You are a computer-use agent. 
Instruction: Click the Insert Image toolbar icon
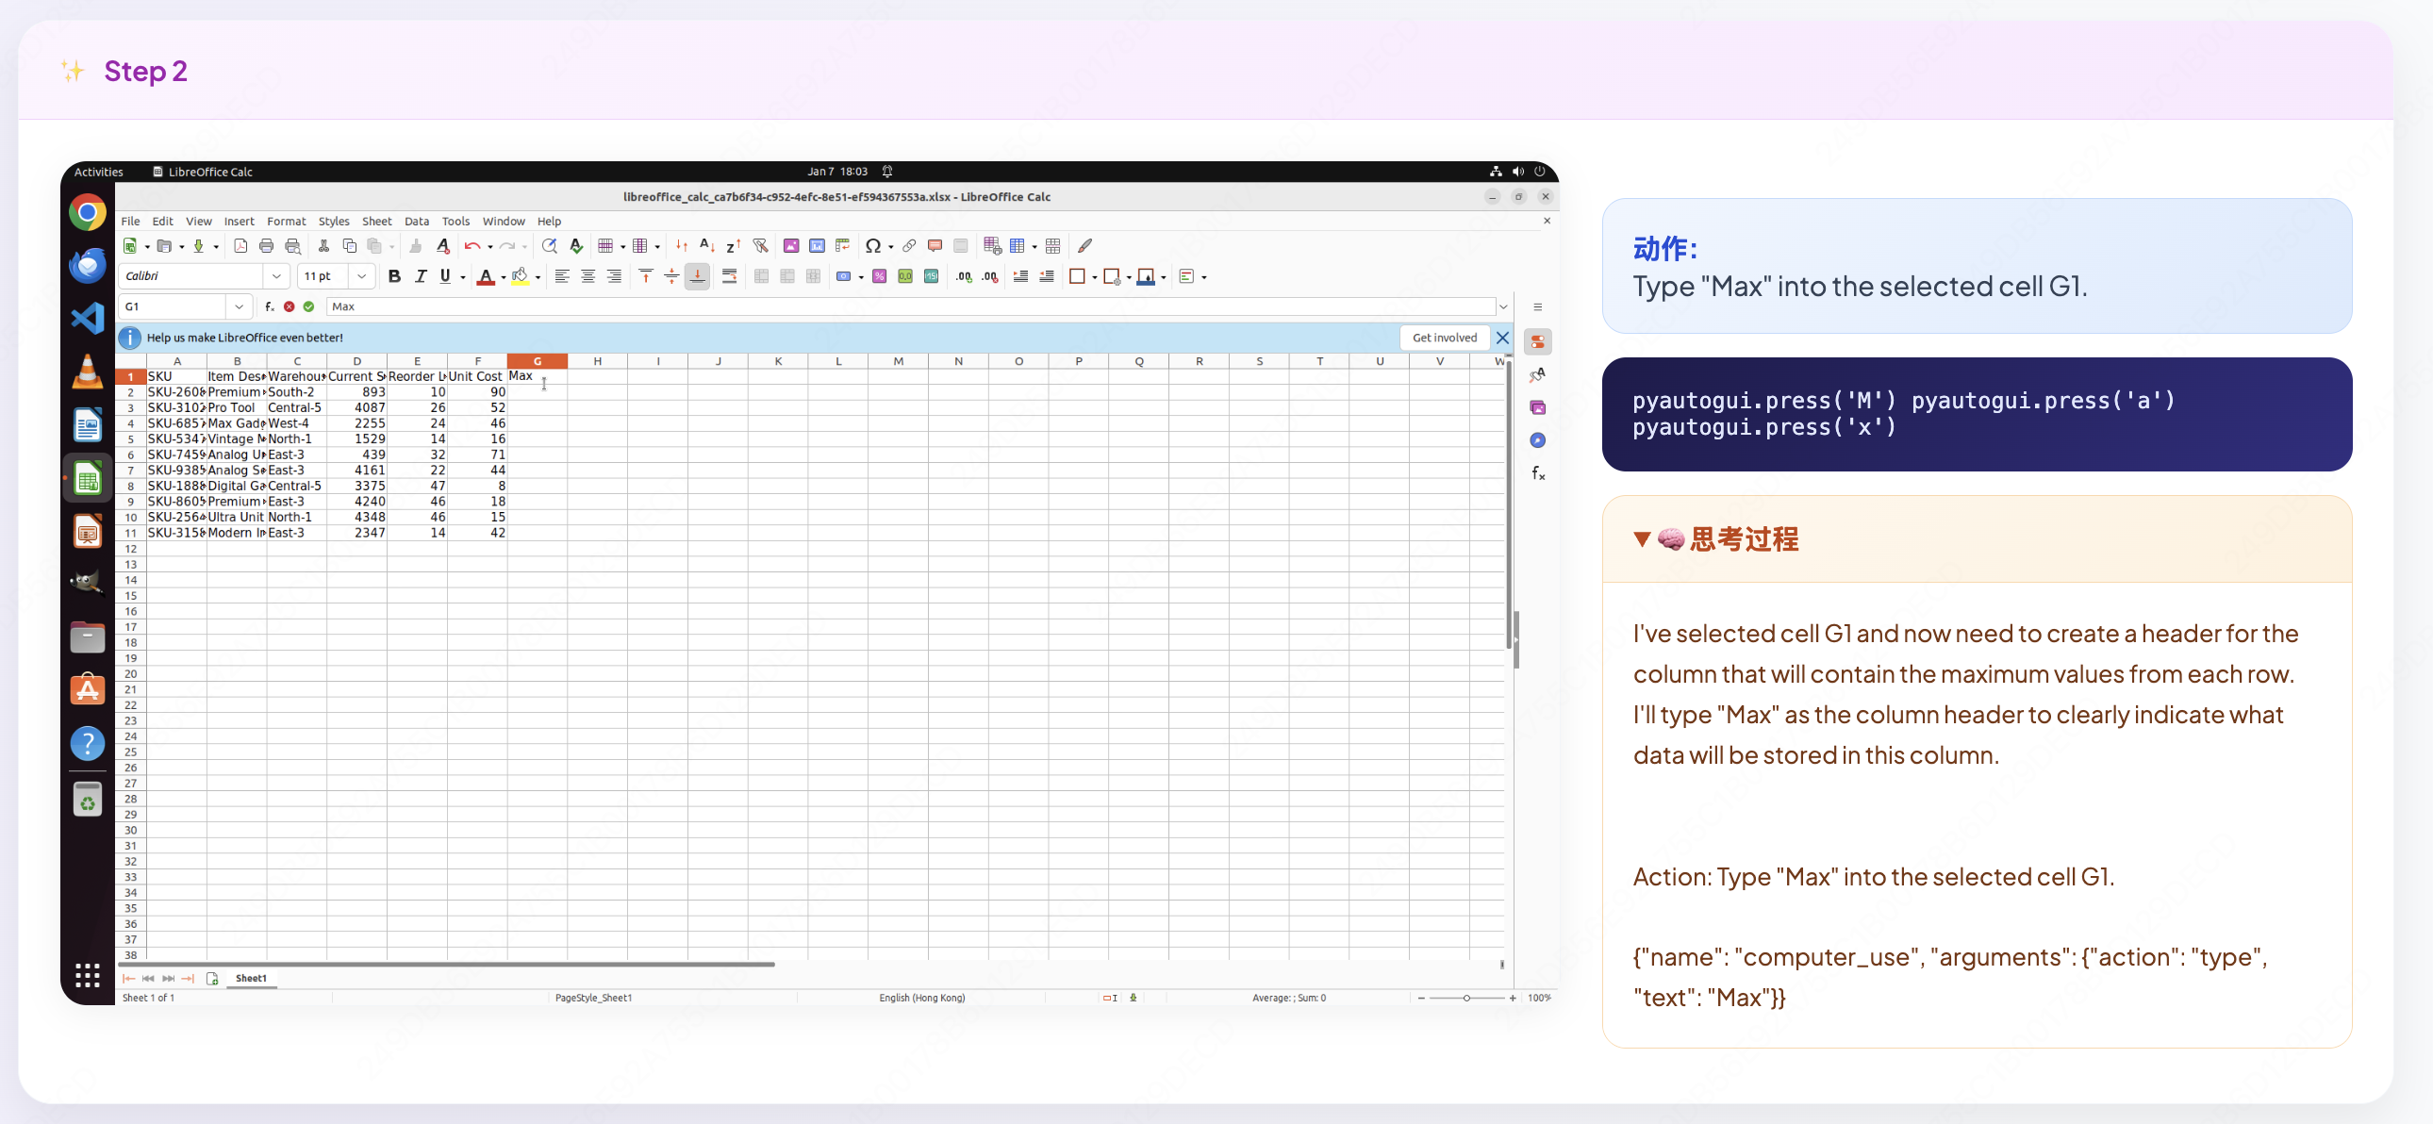pos(791,246)
